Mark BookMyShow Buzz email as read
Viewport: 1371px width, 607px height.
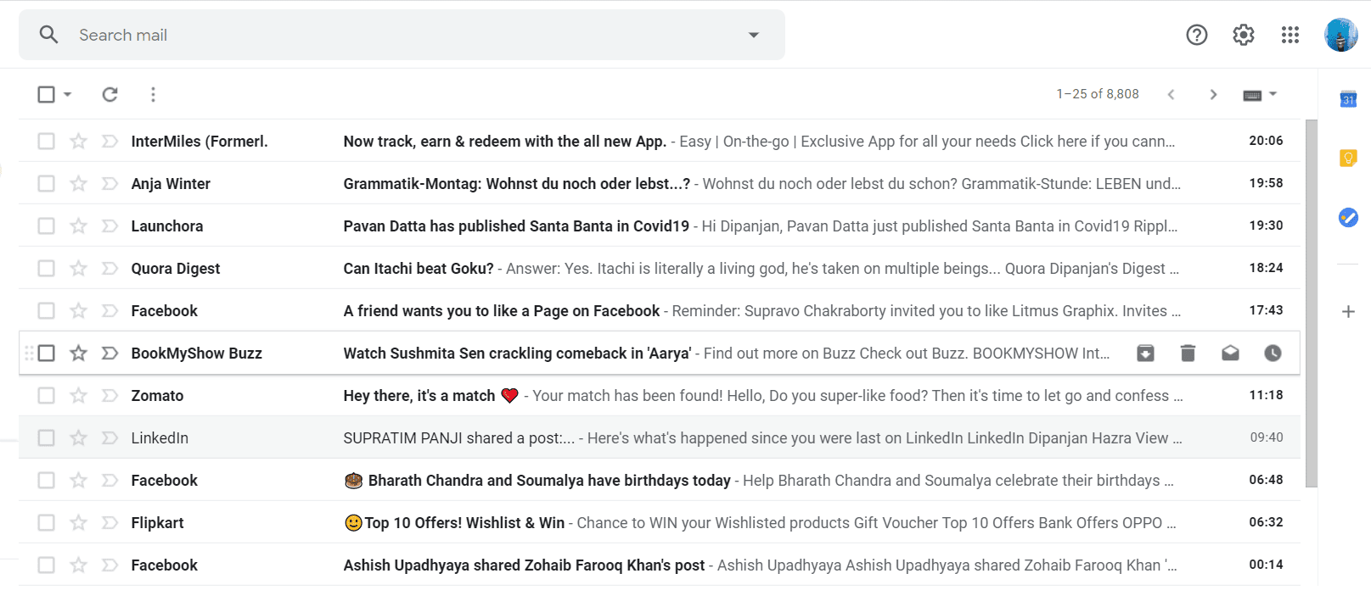1230,353
